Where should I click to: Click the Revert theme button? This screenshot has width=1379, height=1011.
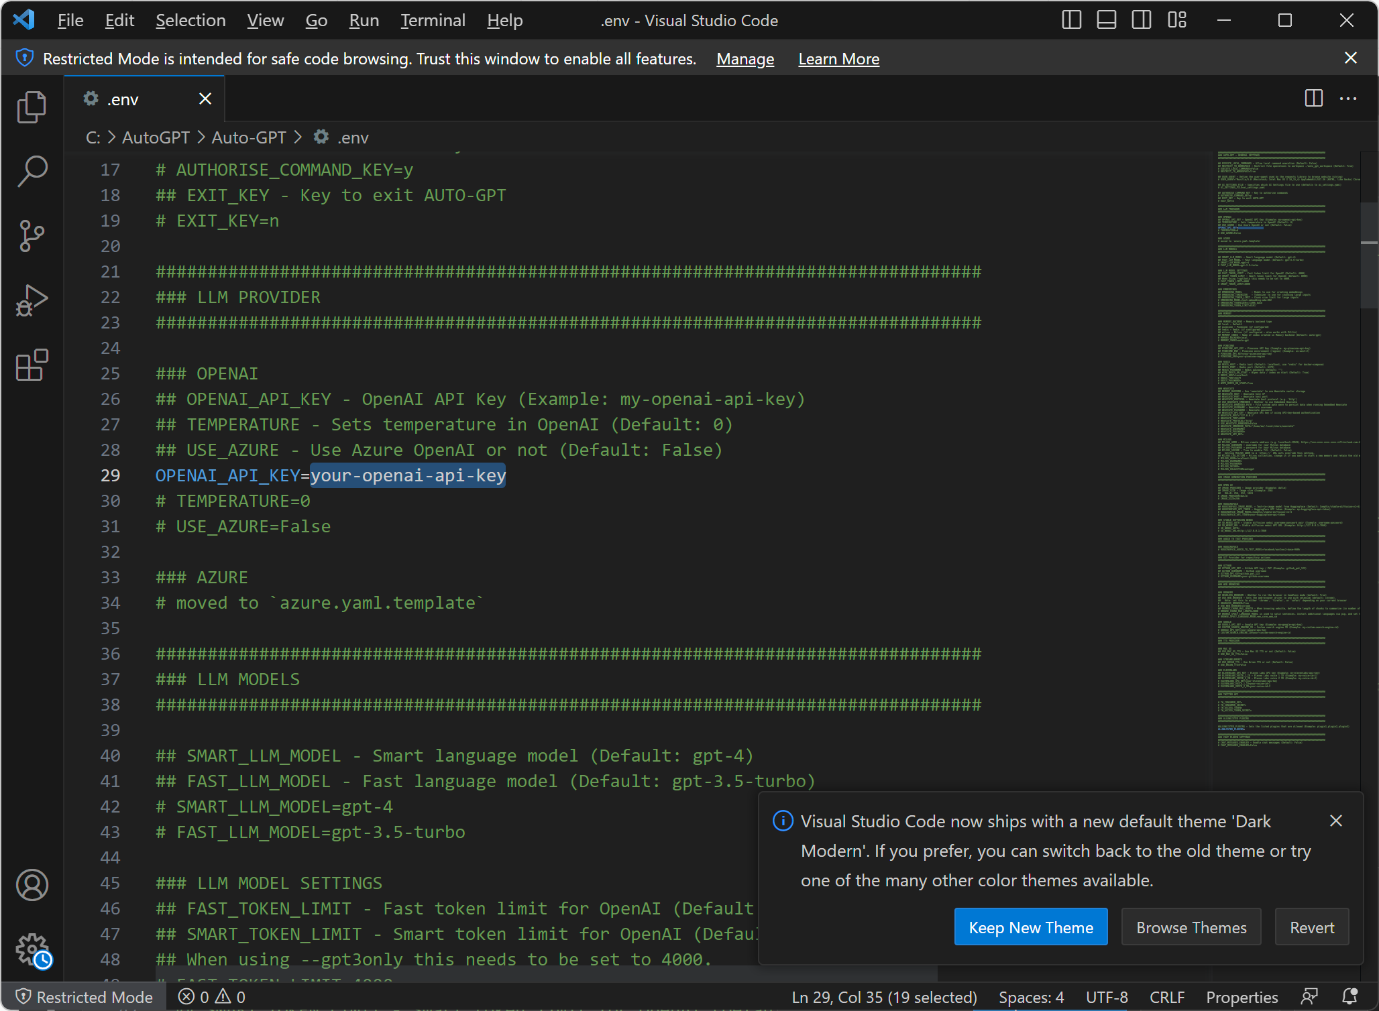[x=1312, y=927]
